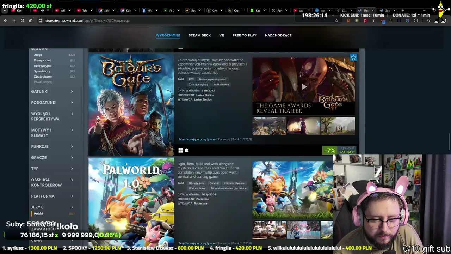Open a new browser tab

tap(403, 11)
